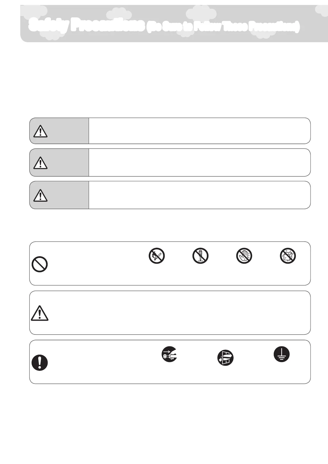The width and height of the screenshot is (328, 464).
Task: Click the no open flame prohibition icon
Action: 157,256
